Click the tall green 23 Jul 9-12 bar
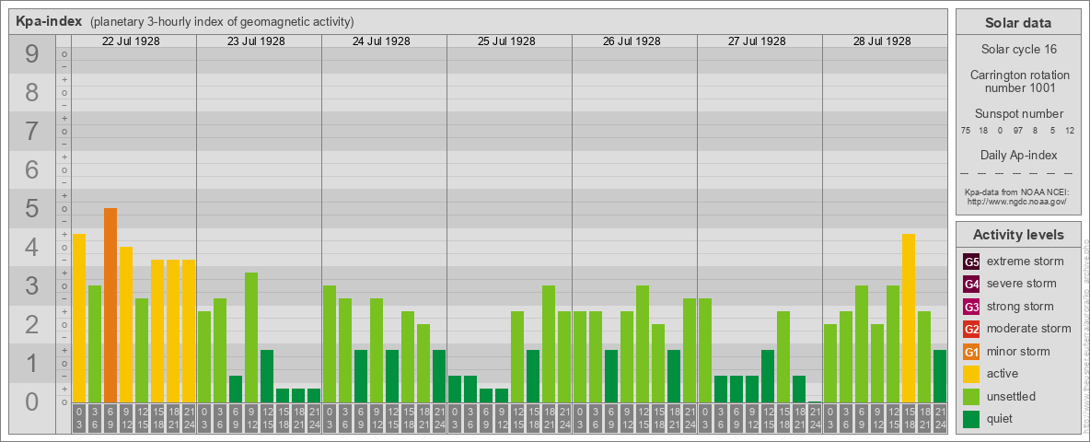 tap(251, 338)
